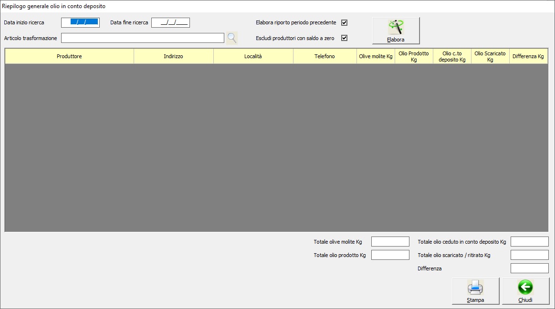
Task: Click the 'Data inizio ricerca' label
Action: [24, 22]
